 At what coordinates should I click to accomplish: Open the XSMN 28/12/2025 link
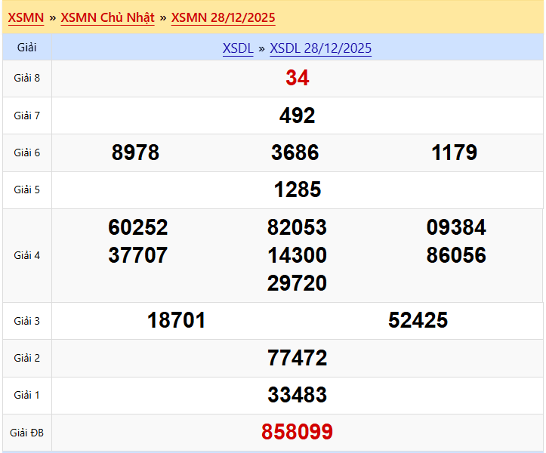click(x=223, y=17)
